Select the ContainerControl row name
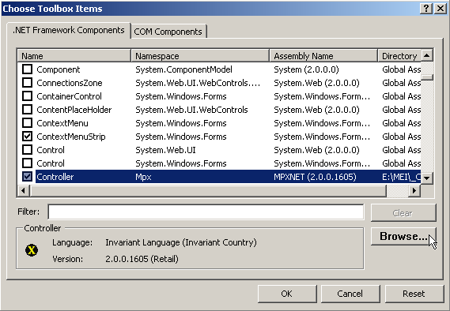450x311 pixels. (69, 96)
